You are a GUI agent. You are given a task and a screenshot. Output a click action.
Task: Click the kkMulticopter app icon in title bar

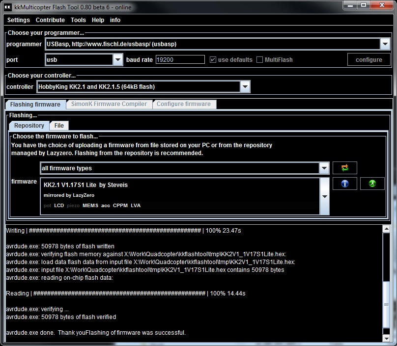[8, 7]
